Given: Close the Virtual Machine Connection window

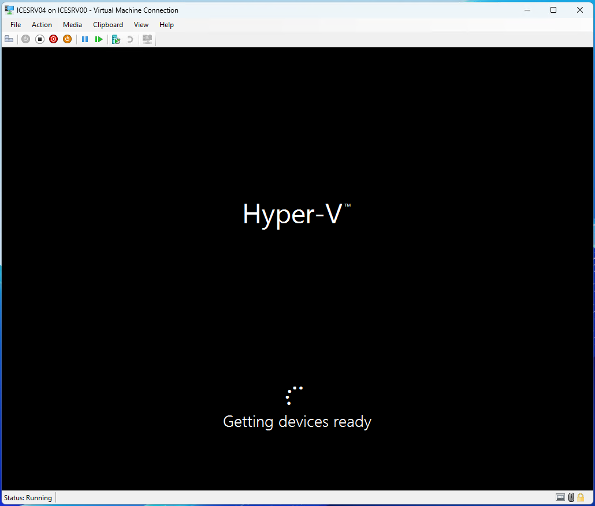Looking at the screenshot, I should [580, 10].
